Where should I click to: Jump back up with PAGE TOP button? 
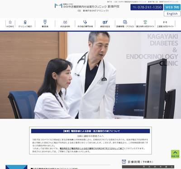tap(175, 154)
